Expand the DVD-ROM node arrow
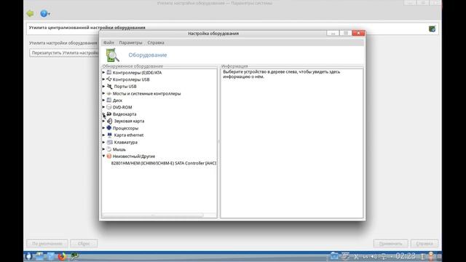 click(103, 107)
